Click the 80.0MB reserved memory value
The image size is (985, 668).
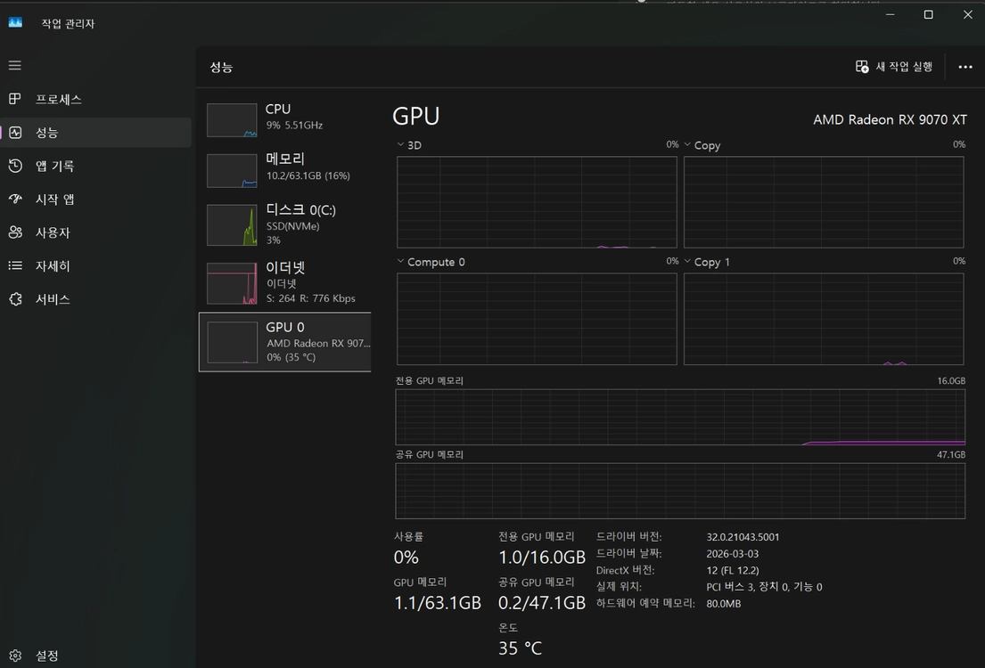pos(723,603)
